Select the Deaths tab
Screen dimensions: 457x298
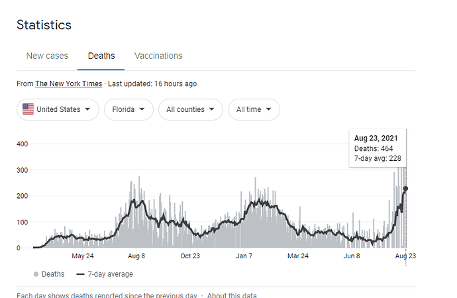101,56
